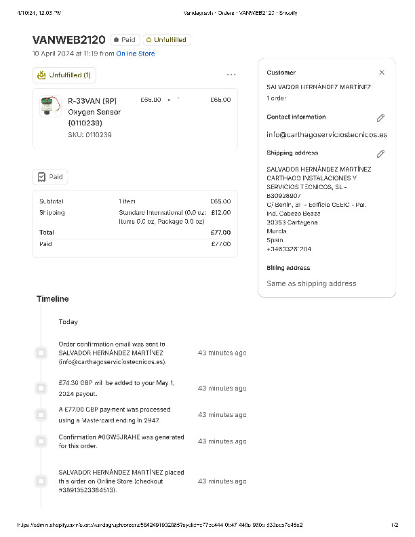Click the Paid status badge in header

[124, 40]
